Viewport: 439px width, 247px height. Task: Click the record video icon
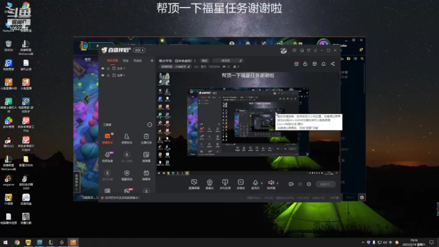[291, 184]
